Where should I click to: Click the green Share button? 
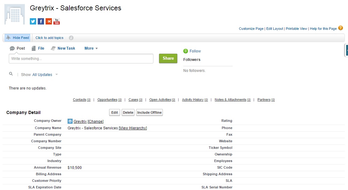(x=168, y=58)
